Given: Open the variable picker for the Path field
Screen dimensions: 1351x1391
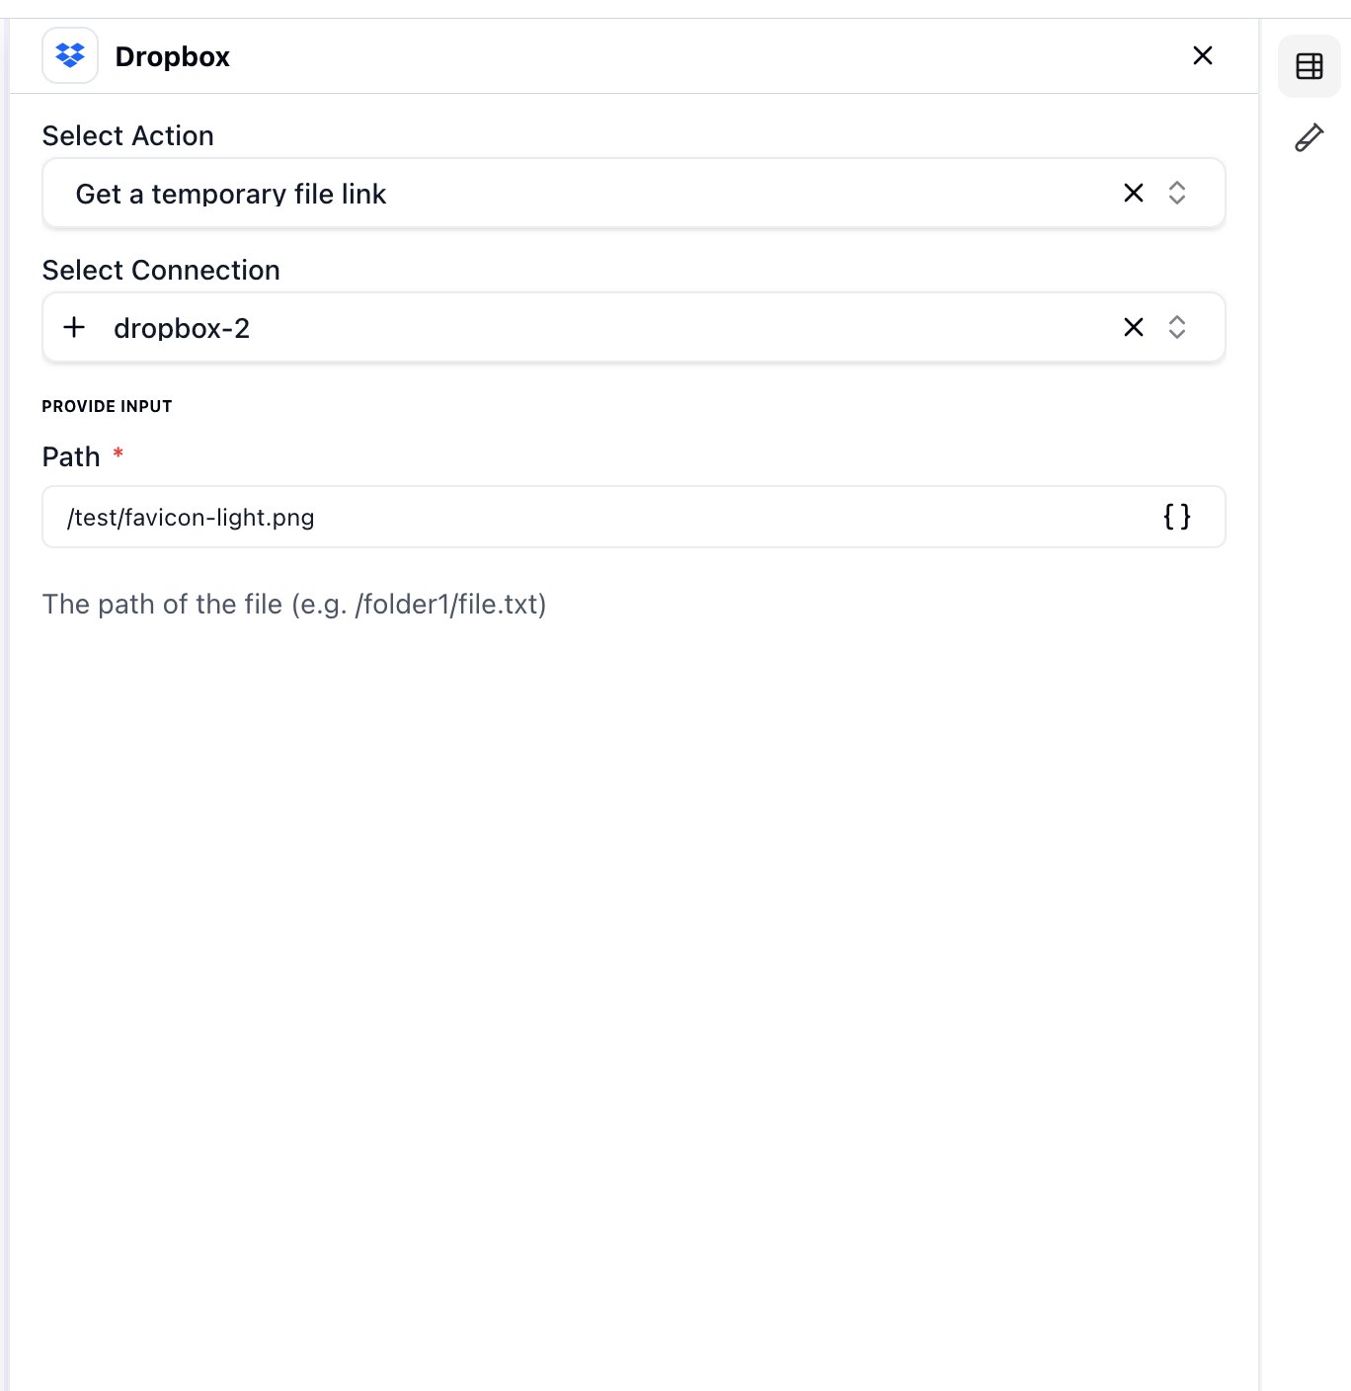Looking at the screenshot, I should click(1177, 517).
